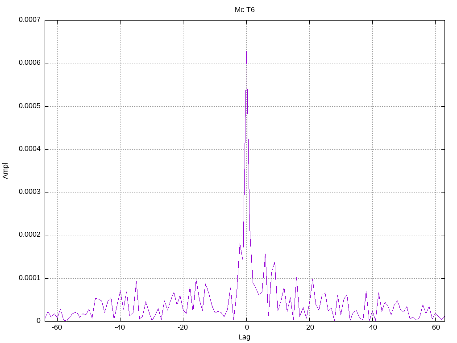Click the -20 tick label on x-axis
The width and height of the screenshot is (457, 343).
tap(183, 327)
